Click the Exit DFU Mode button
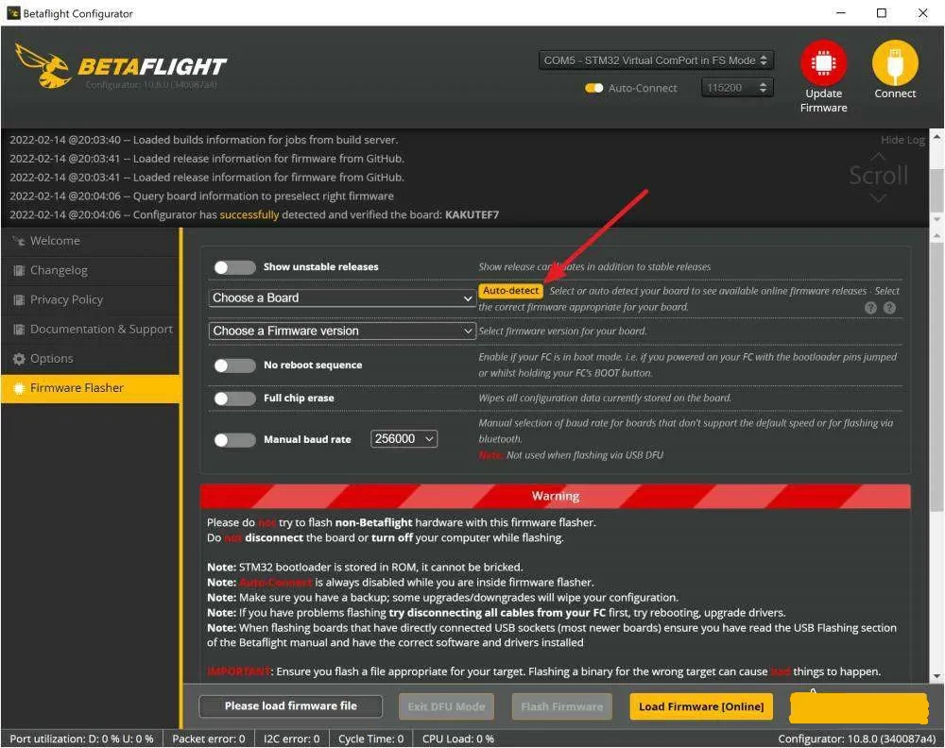Screen dimensions: 945x748 (446, 706)
